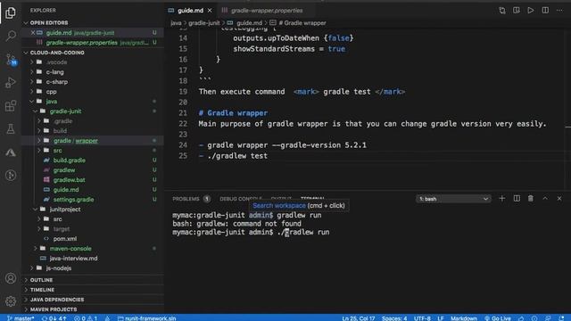Click the UTF-8 encoding status item
Image resolution: width=571 pixels, height=321 pixels.
point(422,318)
